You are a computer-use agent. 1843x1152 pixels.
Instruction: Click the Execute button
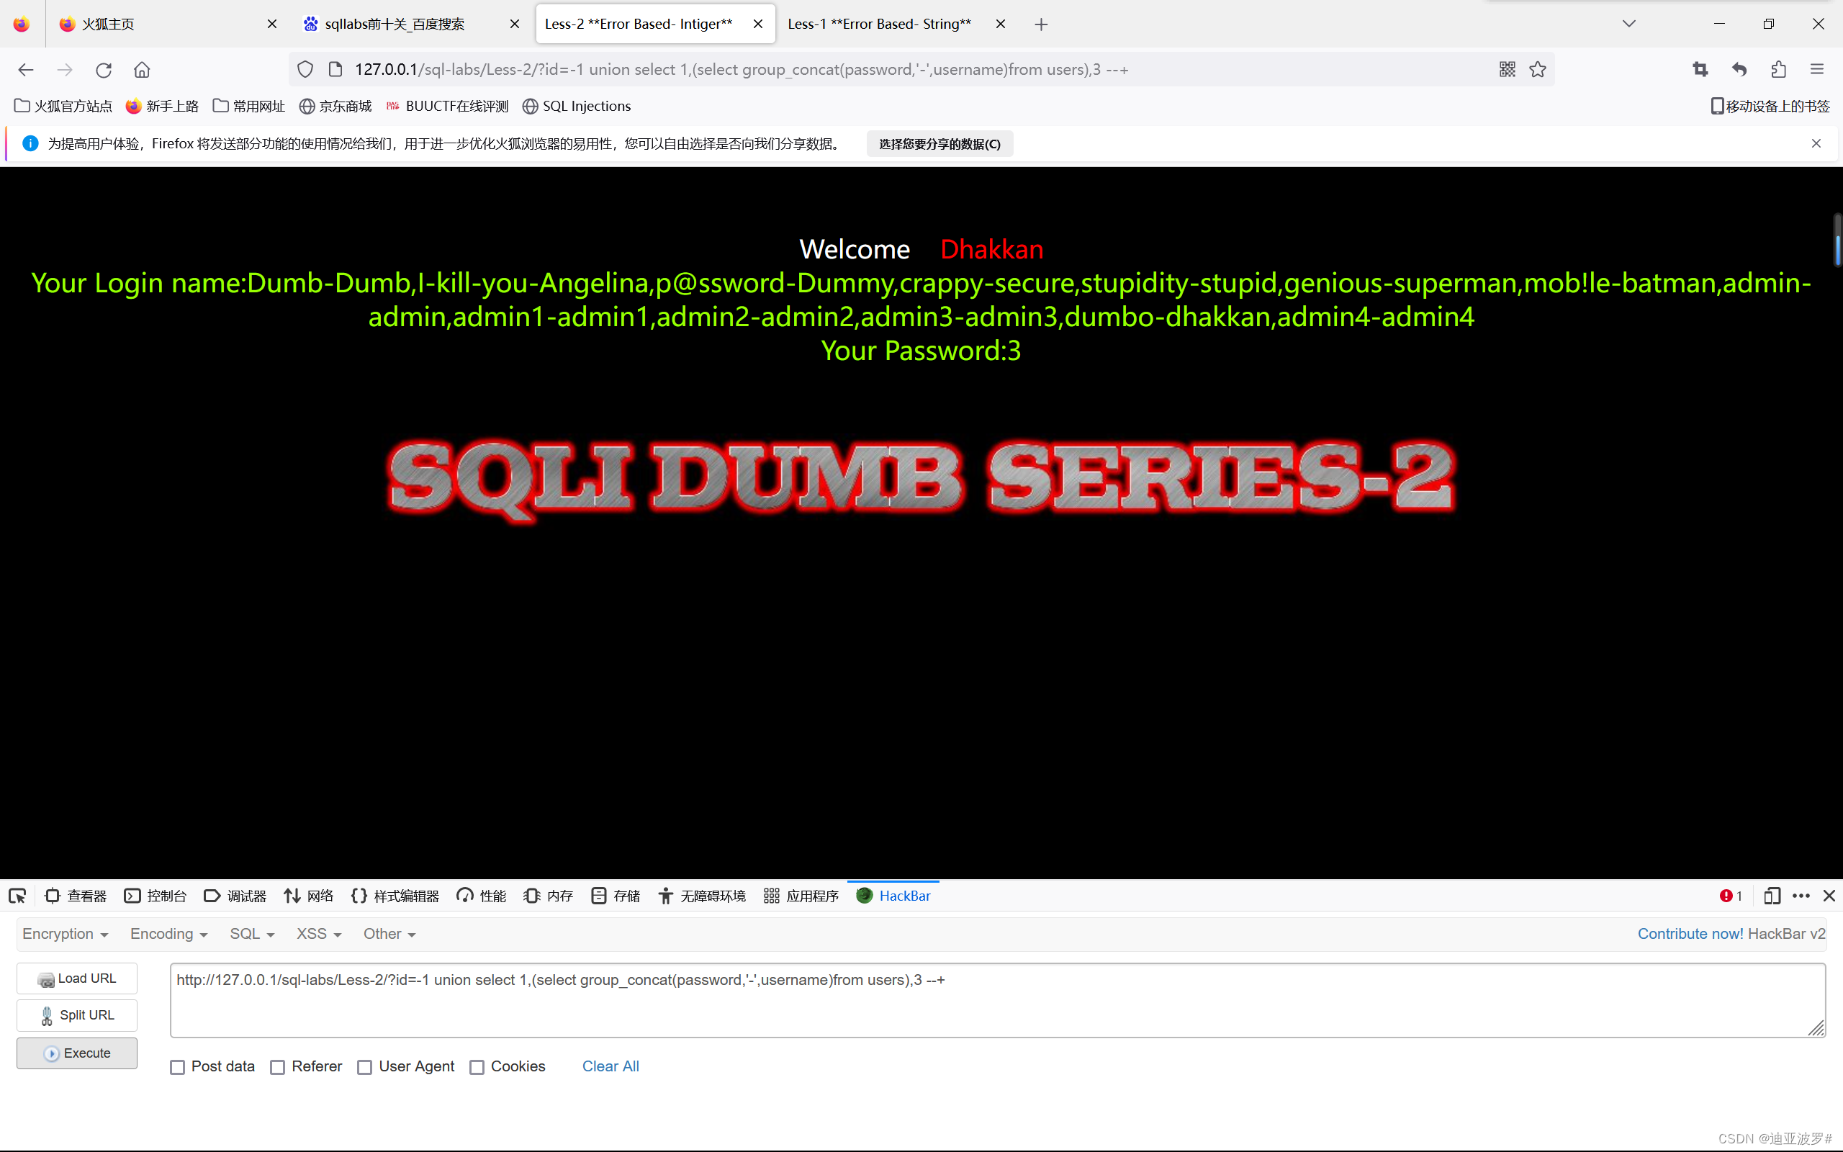[x=76, y=1053]
